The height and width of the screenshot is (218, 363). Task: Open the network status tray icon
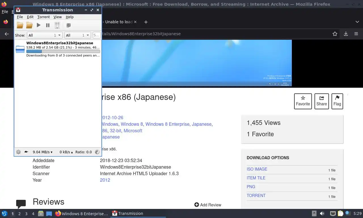click(x=333, y=213)
